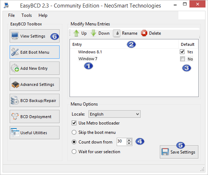Click the resize grip in status bar corner
The height and width of the screenshot is (175, 208).
(x=202, y=169)
